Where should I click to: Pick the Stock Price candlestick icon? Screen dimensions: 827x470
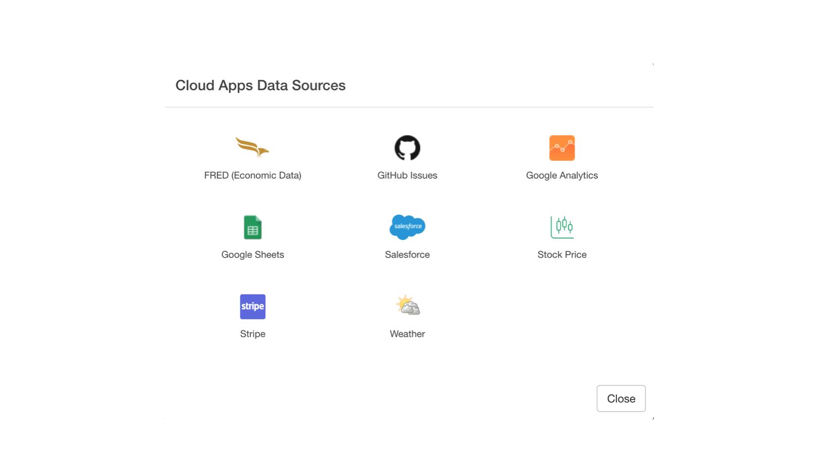coord(561,227)
